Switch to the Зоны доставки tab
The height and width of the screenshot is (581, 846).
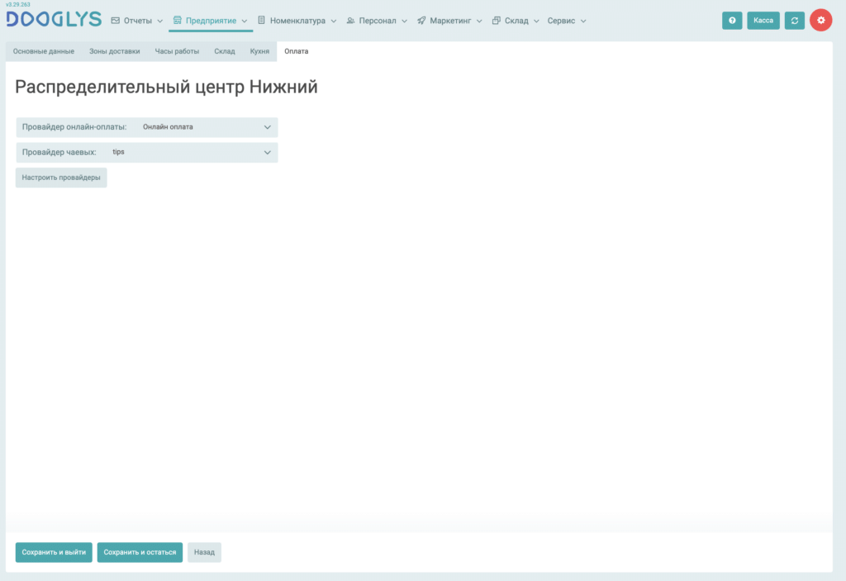pyautogui.click(x=114, y=51)
